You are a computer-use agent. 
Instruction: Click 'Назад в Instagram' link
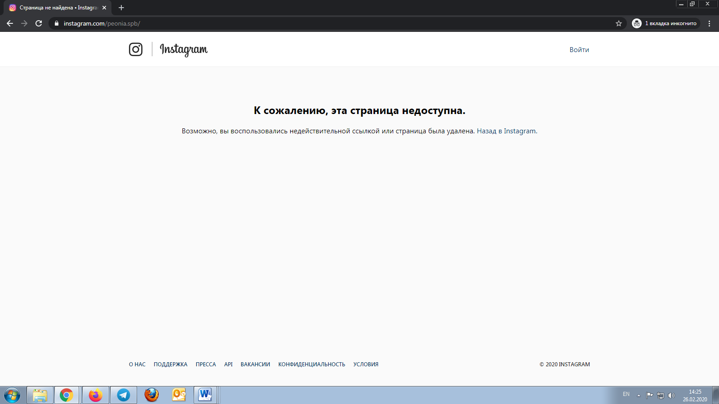pyautogui.click(x=506, y=131)
